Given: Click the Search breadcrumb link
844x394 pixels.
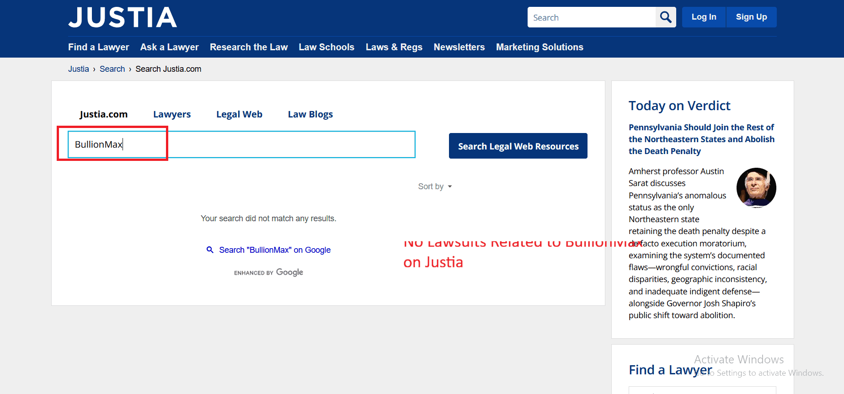Looking at the screenshot, I should tap(112, 69).
